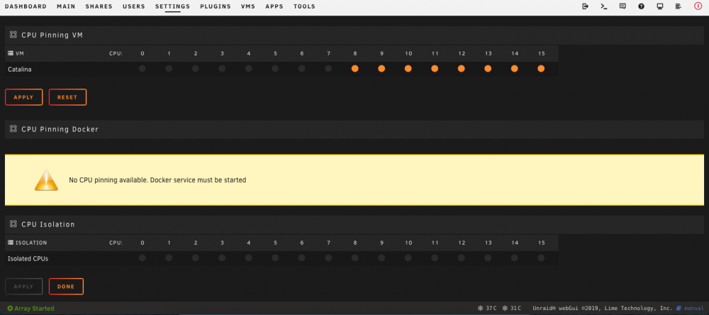
Task: Click the Array Started status text
Action: point(34,308)
